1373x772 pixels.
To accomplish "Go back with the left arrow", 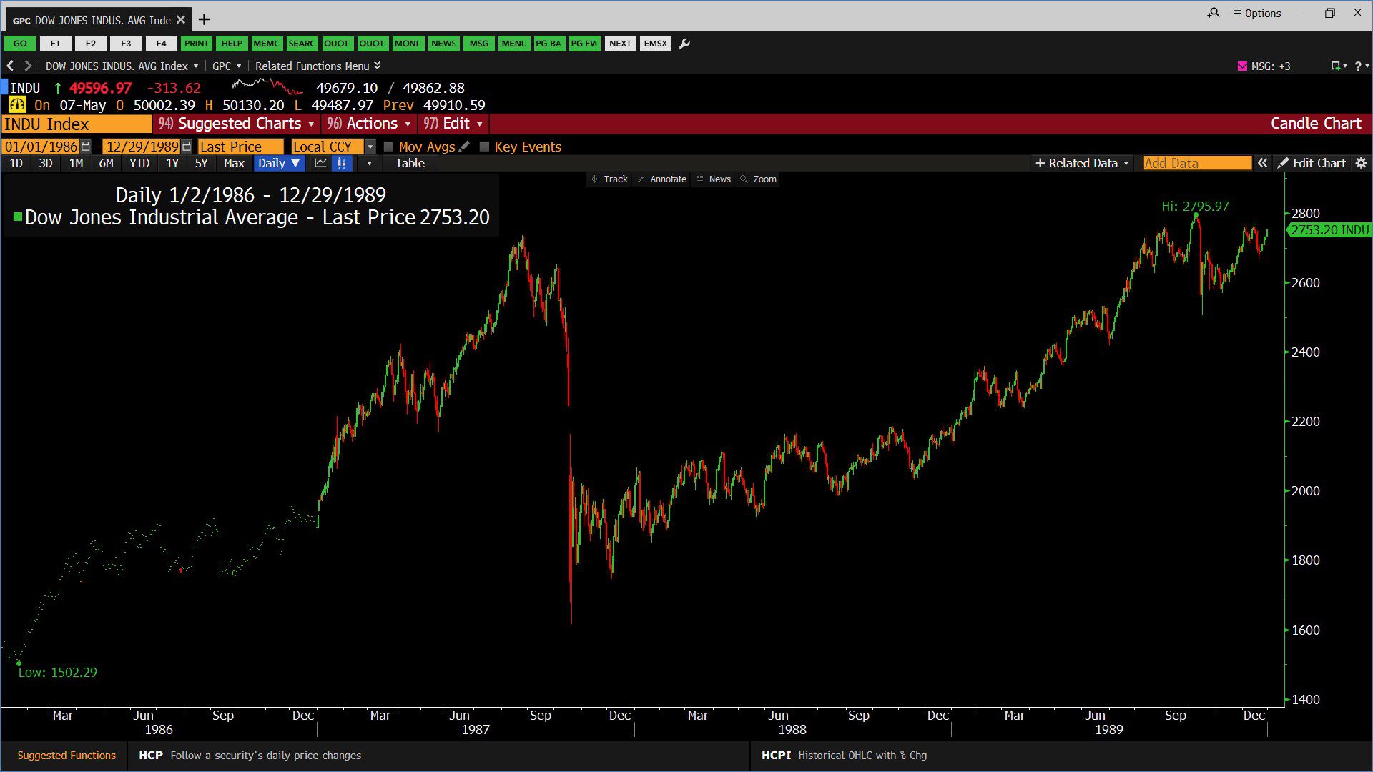I will click(10, 66).
